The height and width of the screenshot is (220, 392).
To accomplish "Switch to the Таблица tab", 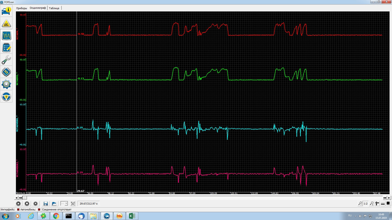I will point(54,8).
